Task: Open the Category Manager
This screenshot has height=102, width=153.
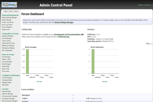Action: click(x=8, y=36)
